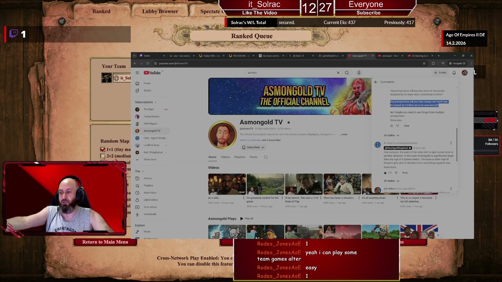Switch to channel Videos tab
502x282 pixels.
(225, 157)
